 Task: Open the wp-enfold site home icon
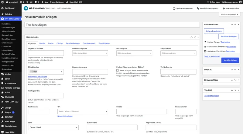pyautogui.click(x=7, y=2)
